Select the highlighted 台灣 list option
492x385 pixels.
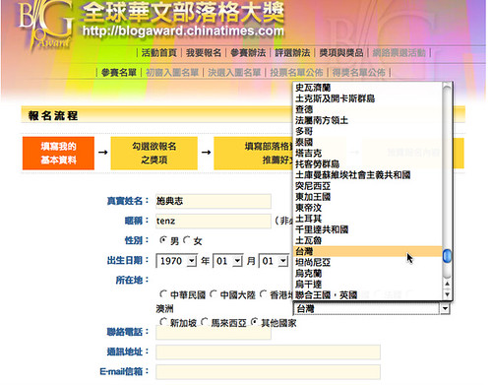367,251
